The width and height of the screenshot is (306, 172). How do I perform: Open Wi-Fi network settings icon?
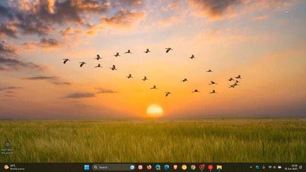pos(270,167)
